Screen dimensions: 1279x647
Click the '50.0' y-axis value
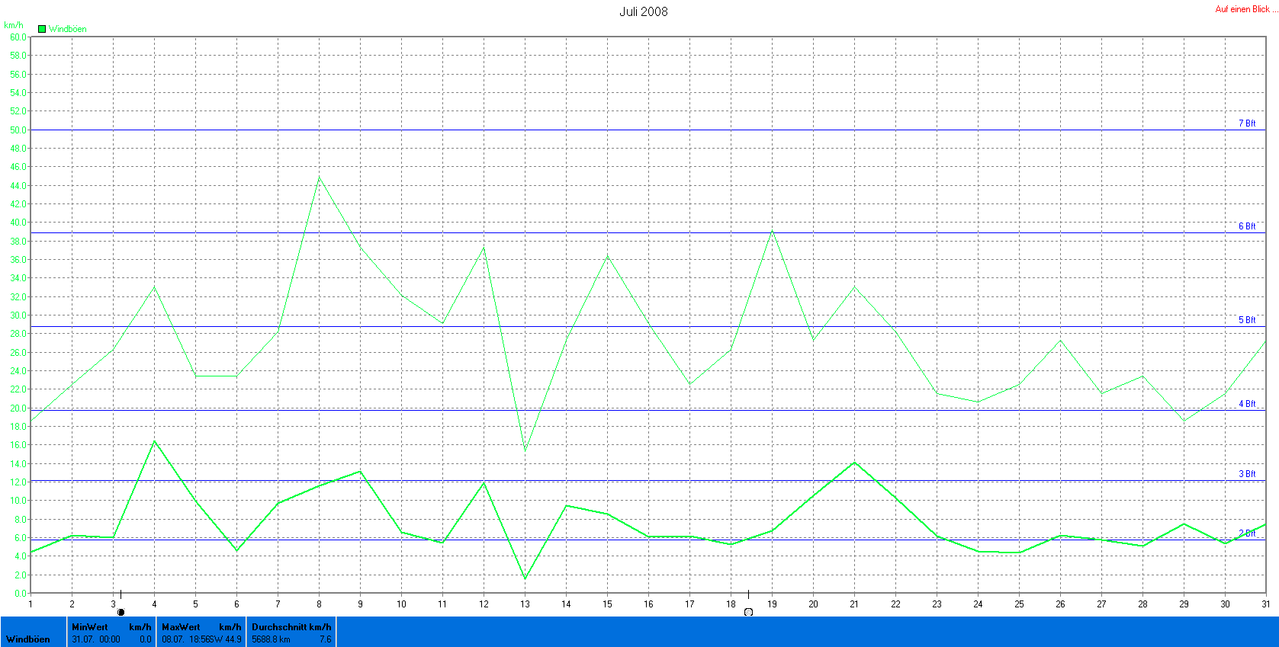coord(18,130)
